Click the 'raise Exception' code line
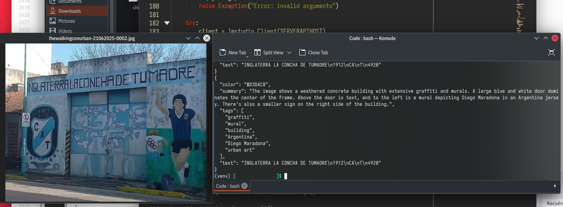 269,7
